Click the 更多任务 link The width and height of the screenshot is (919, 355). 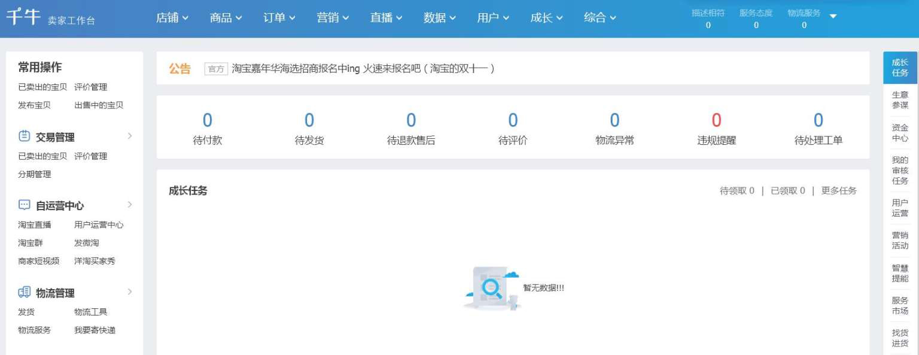(839, 191)
